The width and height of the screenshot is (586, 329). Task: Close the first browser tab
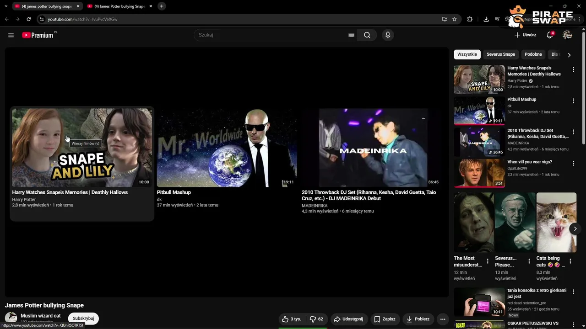(78, 6)
